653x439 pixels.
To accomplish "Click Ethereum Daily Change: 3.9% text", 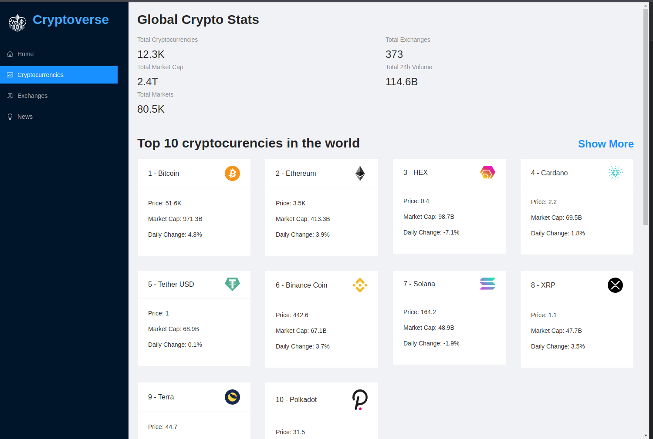I will [303, 235].
